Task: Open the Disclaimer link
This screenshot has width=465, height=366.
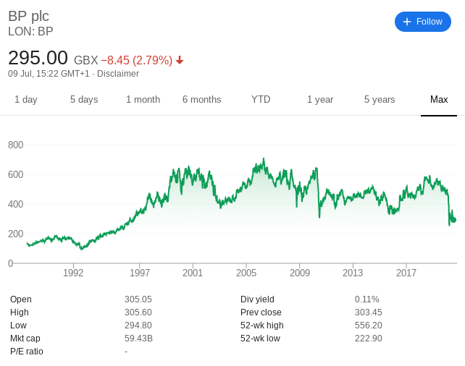Action: [x=118, y=74]
